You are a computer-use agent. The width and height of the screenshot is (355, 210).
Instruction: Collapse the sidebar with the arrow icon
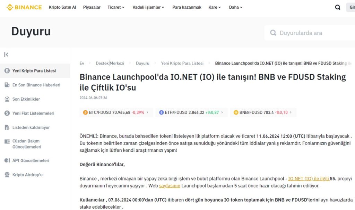click(6, 54)
